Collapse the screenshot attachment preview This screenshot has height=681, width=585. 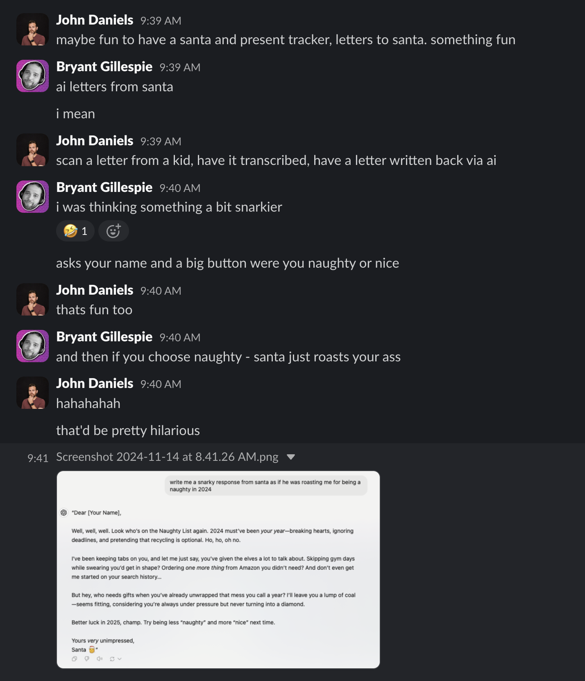(x=291, y=457)
